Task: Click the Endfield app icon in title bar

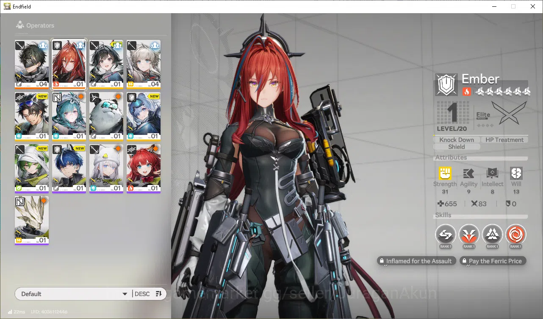Action: [x=7, y=6]
